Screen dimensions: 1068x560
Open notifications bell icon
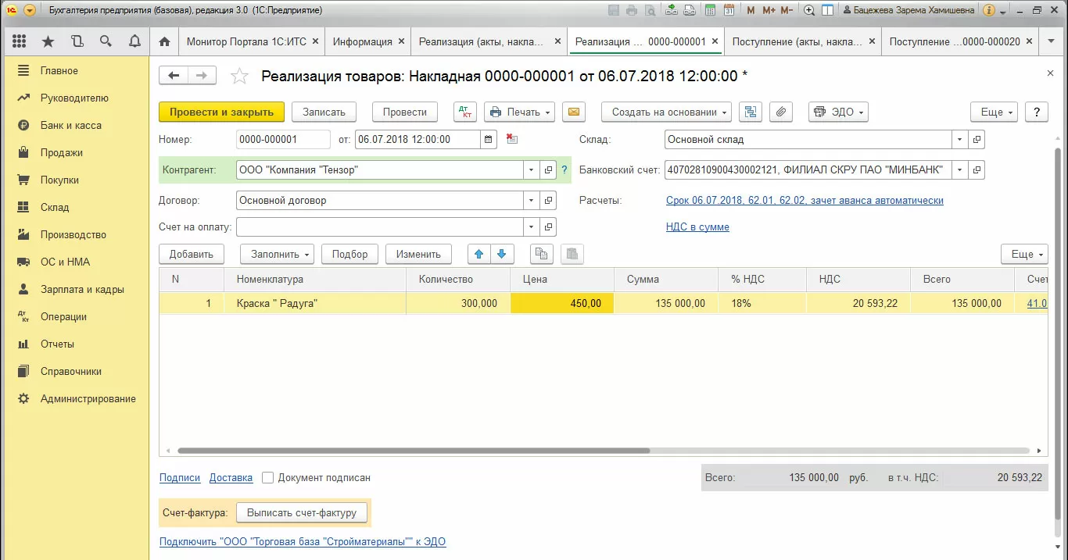(134, 41)
